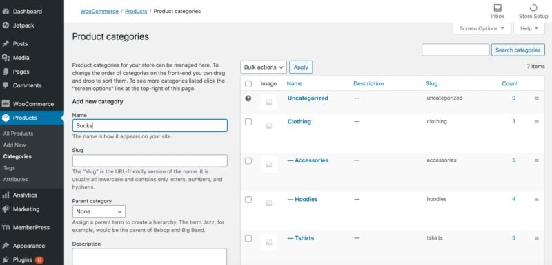
Task: Sort the table by Name column
Action: tap(295, 83)
